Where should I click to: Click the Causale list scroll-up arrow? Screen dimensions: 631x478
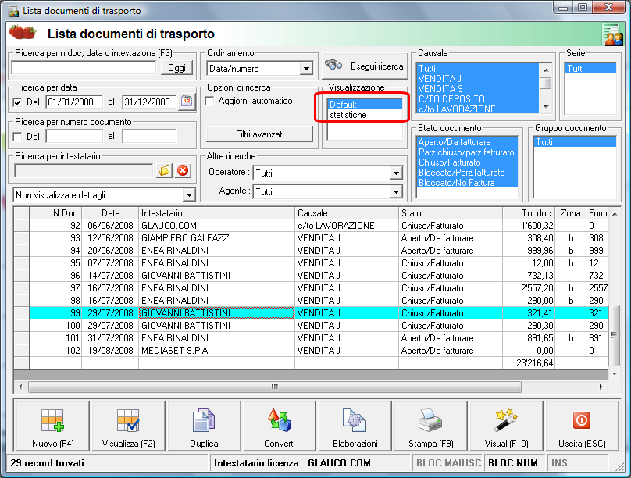[546, 70]
